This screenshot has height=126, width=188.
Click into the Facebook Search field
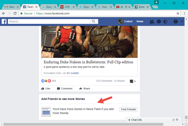(48, 21)
